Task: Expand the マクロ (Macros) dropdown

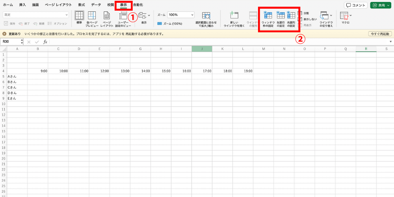Action: (x=351, y=15)
